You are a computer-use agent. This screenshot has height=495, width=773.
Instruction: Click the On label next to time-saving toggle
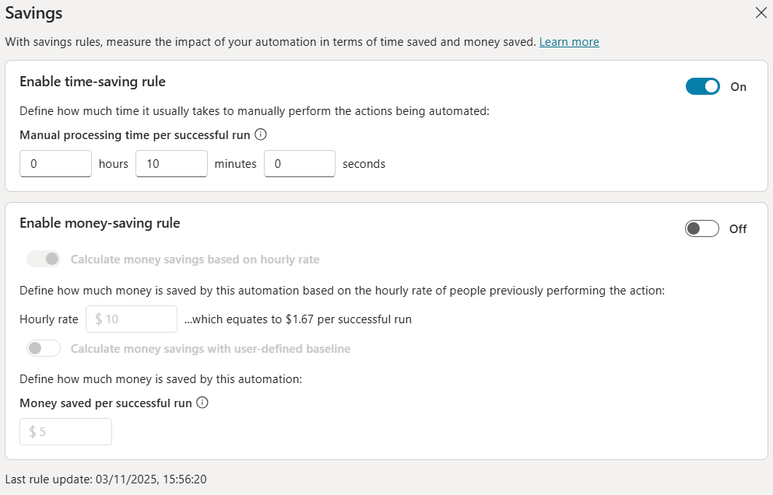tap(738, 86)
